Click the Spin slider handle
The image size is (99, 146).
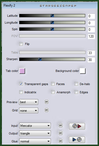(52, 29)
